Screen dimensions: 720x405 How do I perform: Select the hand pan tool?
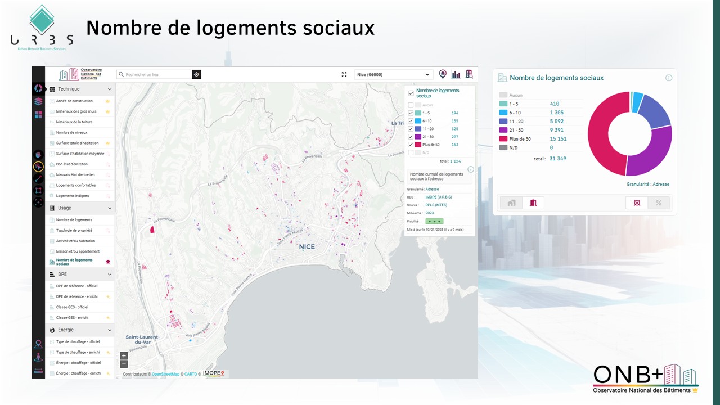click(38, 154)
